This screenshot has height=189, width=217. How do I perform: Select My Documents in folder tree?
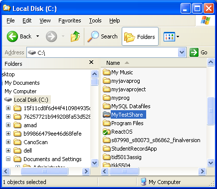point(22,83)
